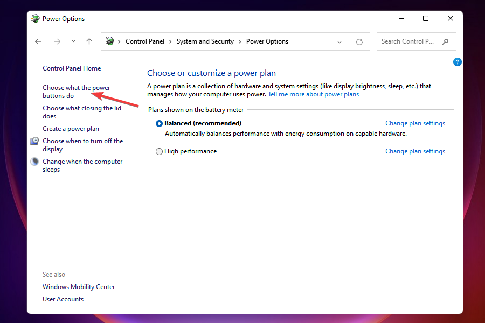Screen dimensions: 485x323
Task: Click the Forward navigation arrow
Action: coord(57,41)
